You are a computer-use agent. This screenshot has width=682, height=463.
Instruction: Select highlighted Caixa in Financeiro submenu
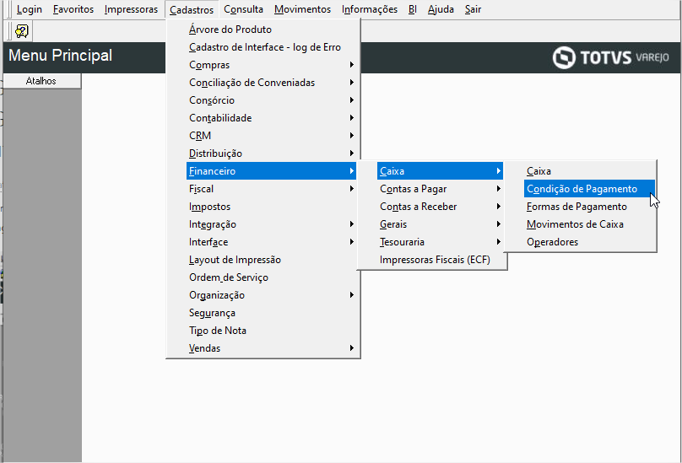tap(440, 171)
